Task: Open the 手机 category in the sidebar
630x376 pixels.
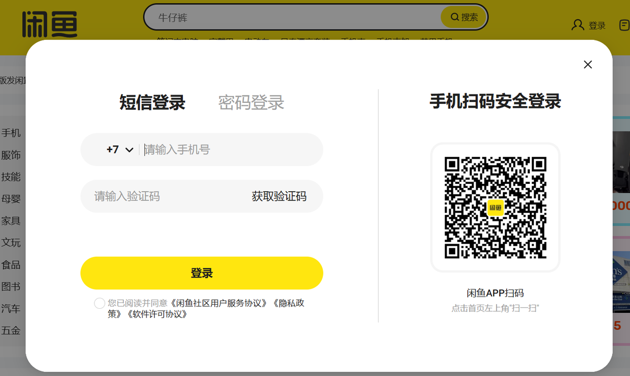Action: pyautogui.click(x=10, y=133)
